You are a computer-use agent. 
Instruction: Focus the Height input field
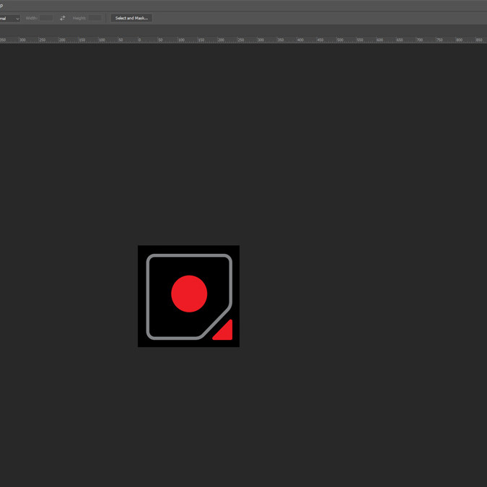(x=95, y=18)
